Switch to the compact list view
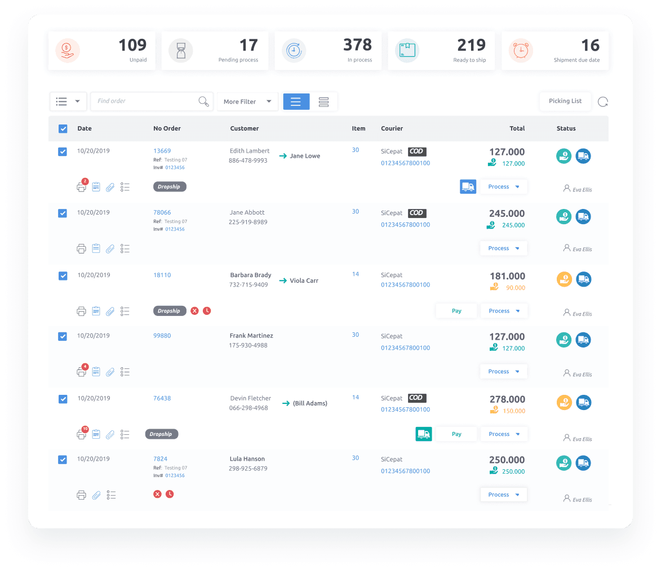The width and height of the screenshot is (661, 570). (323, 101)
